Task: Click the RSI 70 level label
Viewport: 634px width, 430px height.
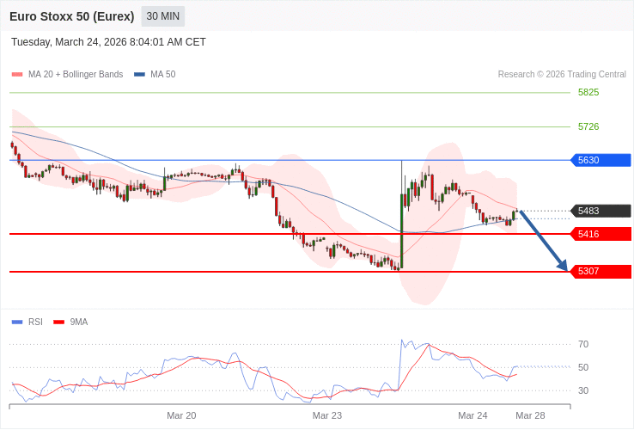Action: click(583, 344)
